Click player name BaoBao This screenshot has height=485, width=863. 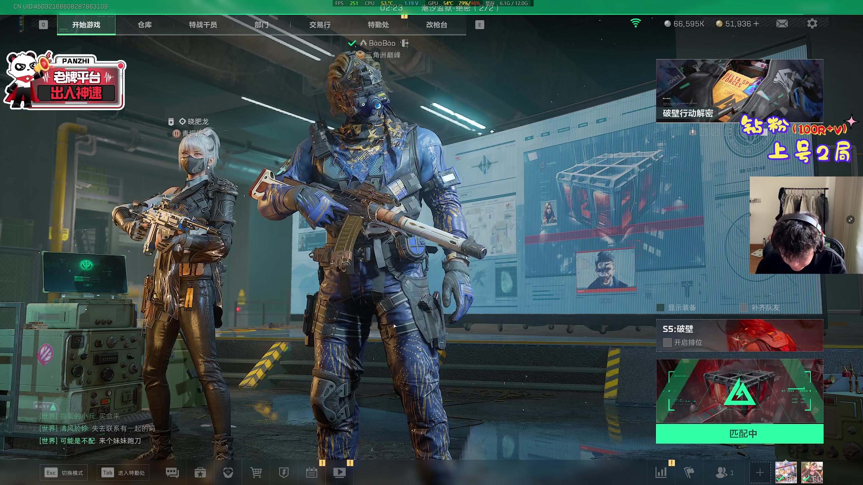pyautogui.click(x=382, y=43)
